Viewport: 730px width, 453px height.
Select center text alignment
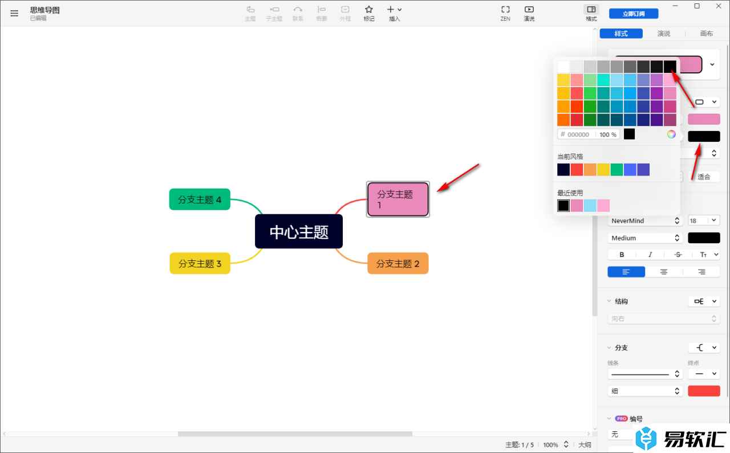[664, 272]
